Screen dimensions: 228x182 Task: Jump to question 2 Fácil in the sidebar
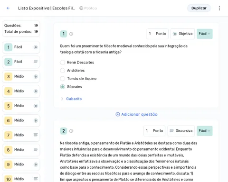pyautogui.click(x=21, y=62)
